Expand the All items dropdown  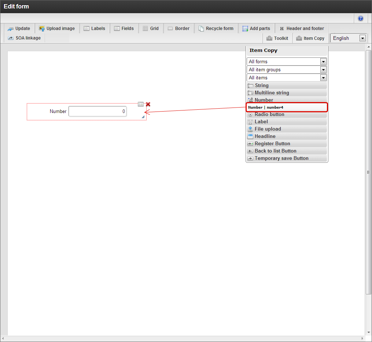287,78
